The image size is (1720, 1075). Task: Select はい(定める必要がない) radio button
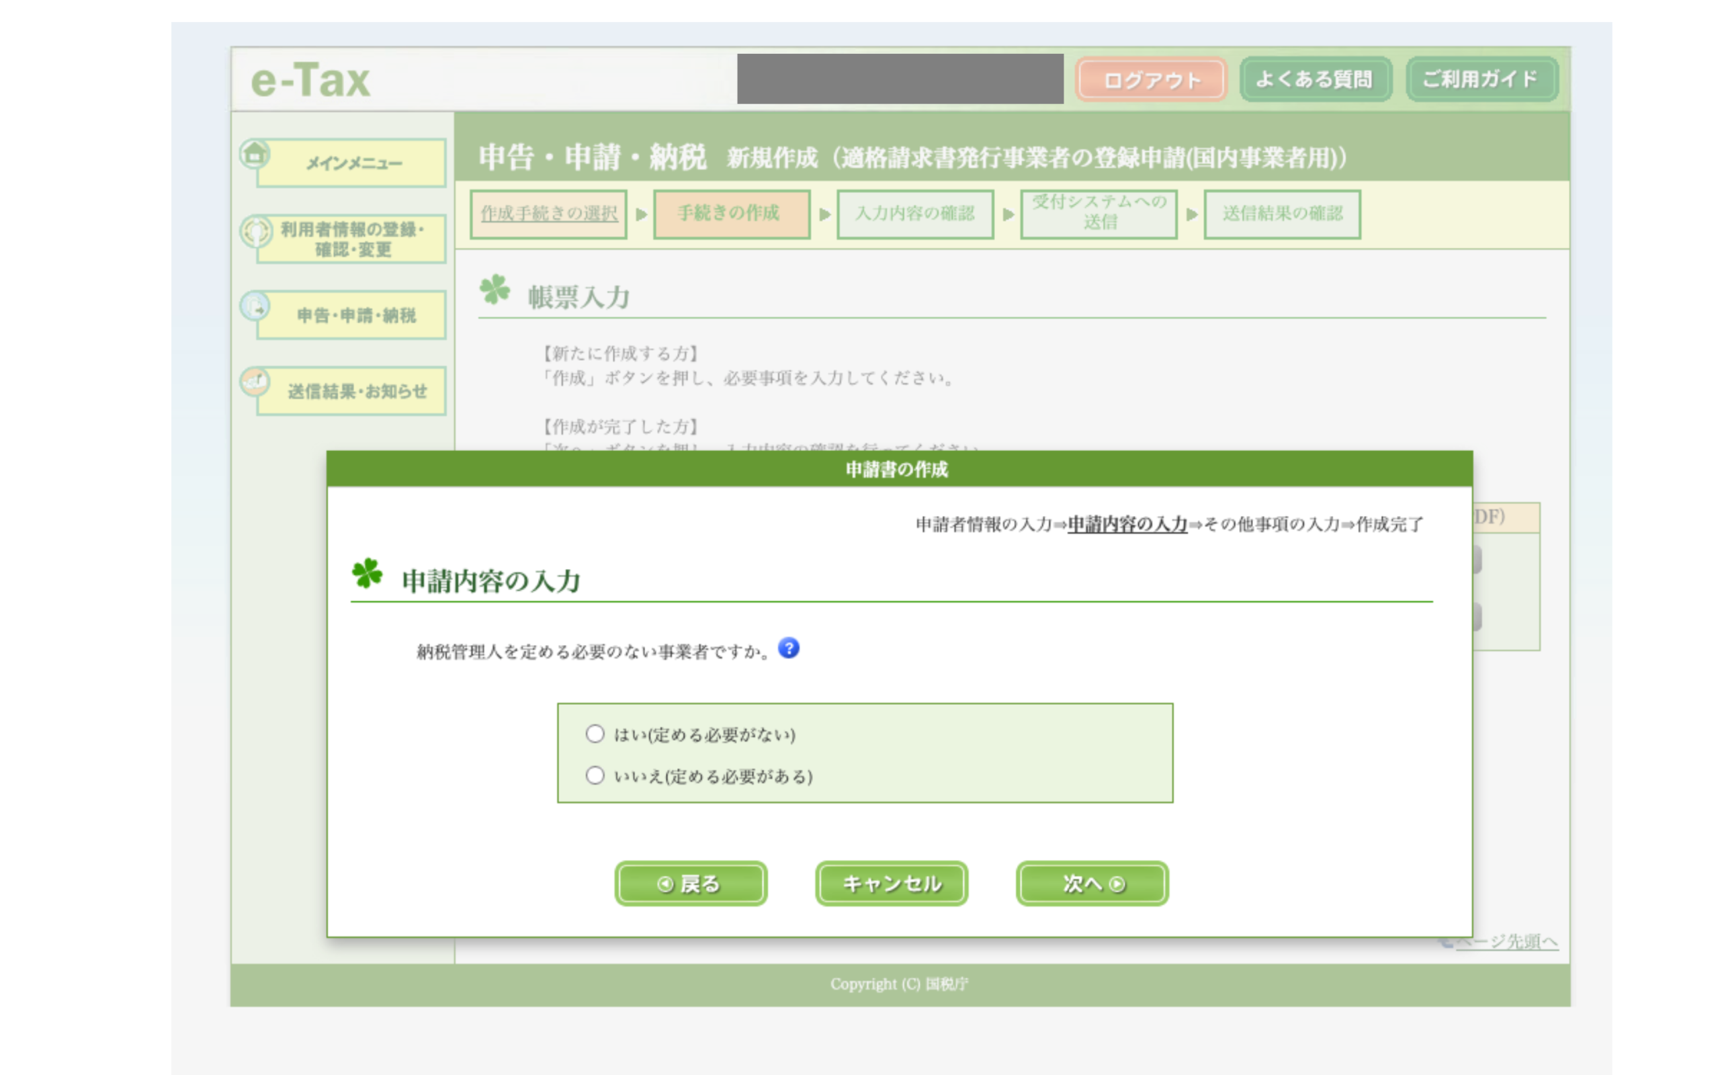595,733
